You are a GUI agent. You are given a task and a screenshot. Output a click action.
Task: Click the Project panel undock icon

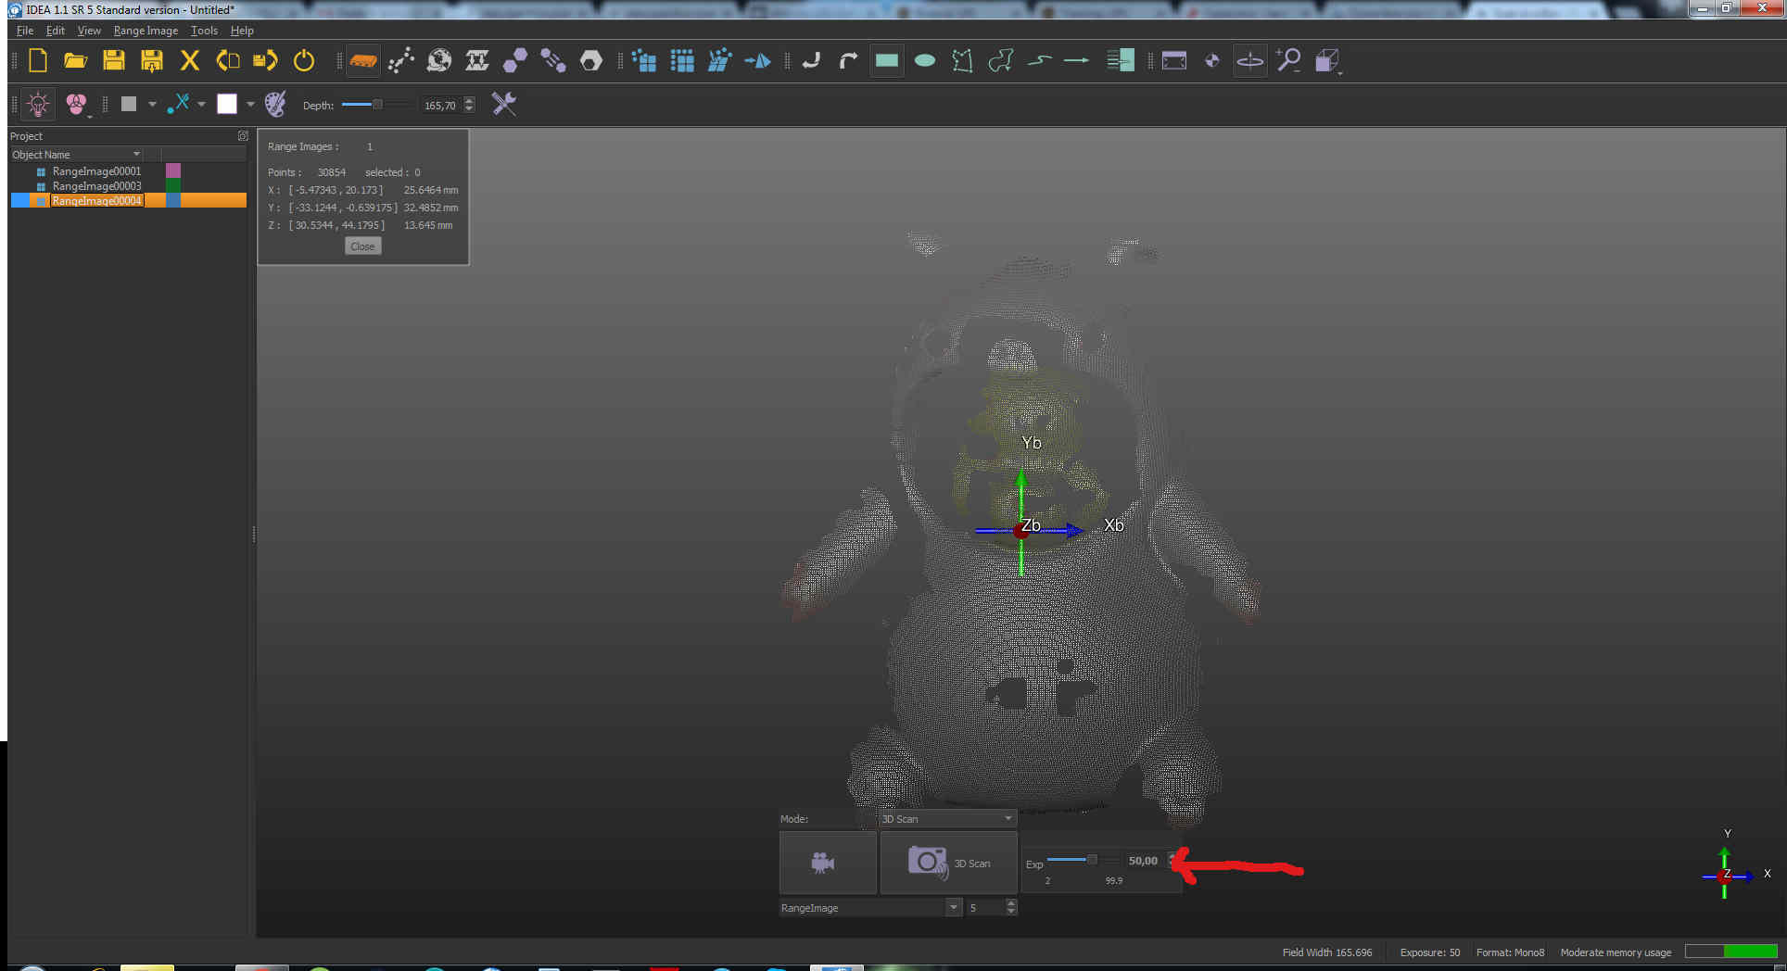[x=243, y=136]
